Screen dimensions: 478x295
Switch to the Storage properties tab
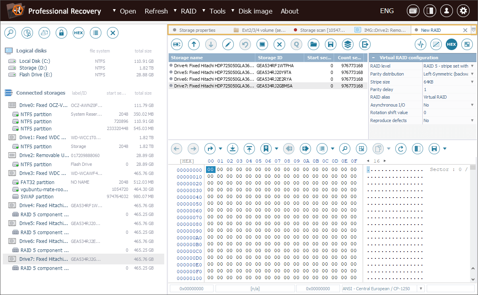click(197, 30)
